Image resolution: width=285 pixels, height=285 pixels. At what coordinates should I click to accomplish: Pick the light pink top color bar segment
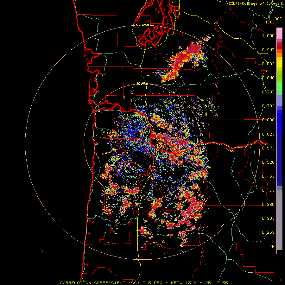click(x=280, y=34)
